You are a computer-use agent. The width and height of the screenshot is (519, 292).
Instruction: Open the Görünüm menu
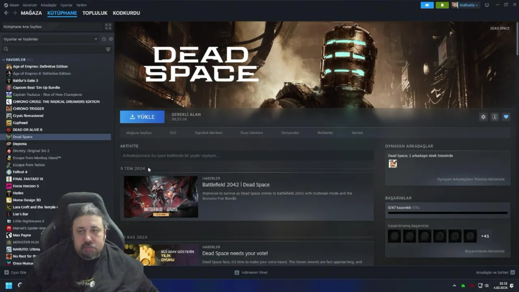30,5
